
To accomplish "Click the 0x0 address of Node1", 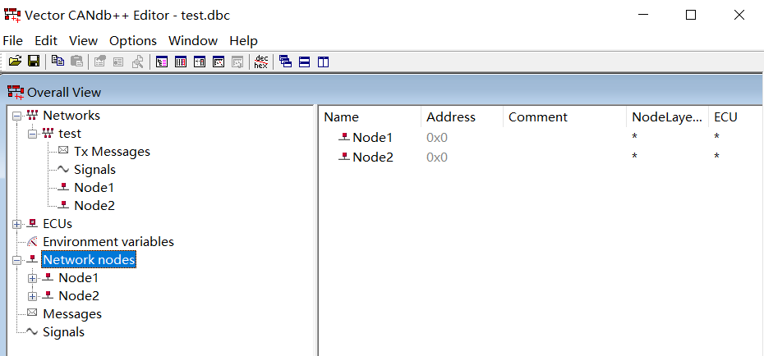I will point(437,138).
